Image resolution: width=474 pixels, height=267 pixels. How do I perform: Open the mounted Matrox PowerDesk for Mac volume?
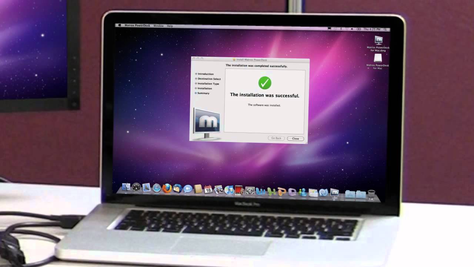tap(378, 62)
